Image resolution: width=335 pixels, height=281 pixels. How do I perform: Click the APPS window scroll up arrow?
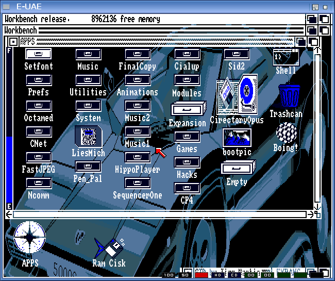click(317, 51)
